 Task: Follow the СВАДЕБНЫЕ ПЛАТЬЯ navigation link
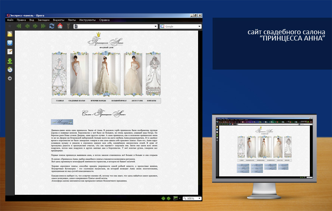(77, 101)
